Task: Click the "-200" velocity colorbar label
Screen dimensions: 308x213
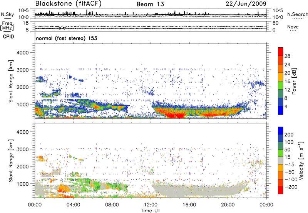Action: (x=291, y=187)
